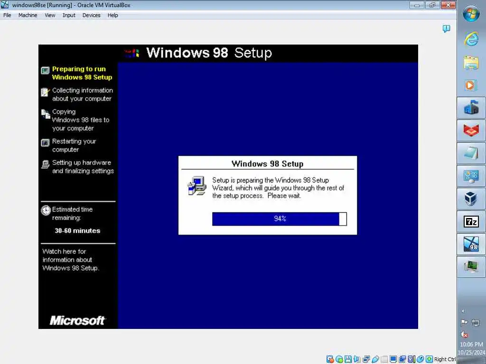Open the Help menu
This screenshot has width=486, height=364.
[112, 15]
